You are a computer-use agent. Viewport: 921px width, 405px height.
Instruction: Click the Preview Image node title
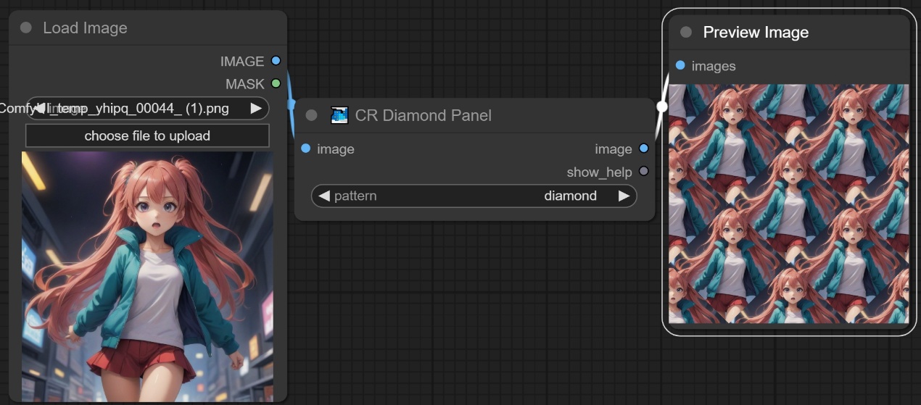click(756, 33)
